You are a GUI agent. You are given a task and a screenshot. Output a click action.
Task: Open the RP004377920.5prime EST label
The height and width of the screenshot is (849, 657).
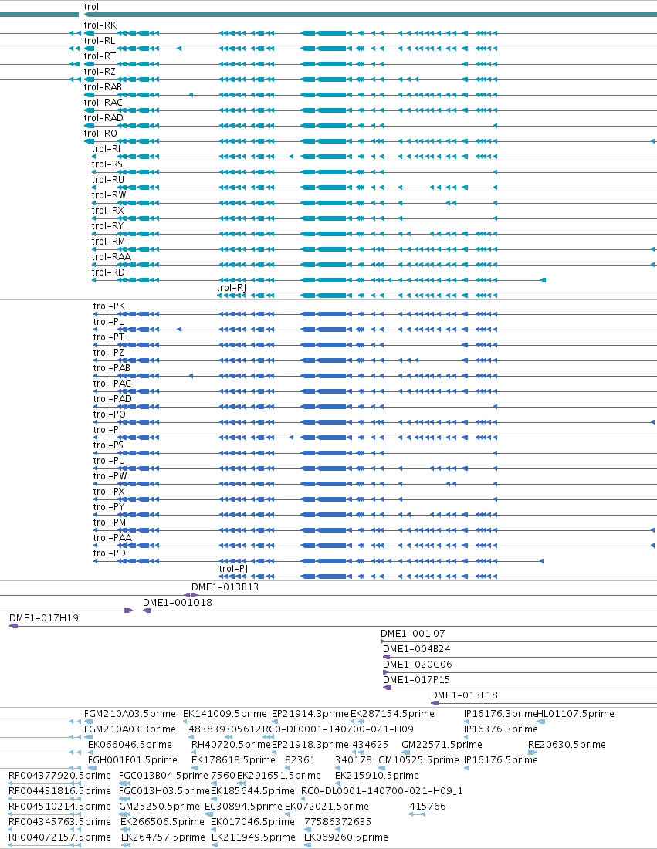[59, 776]
